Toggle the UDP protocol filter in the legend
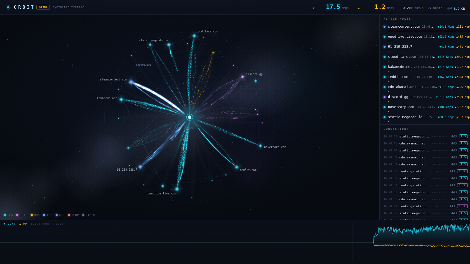Image resolution: width=470 pixels, height=264 pixels. click(60, 215)
